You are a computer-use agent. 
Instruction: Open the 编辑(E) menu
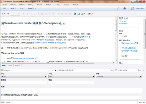(x=13, y=4)
